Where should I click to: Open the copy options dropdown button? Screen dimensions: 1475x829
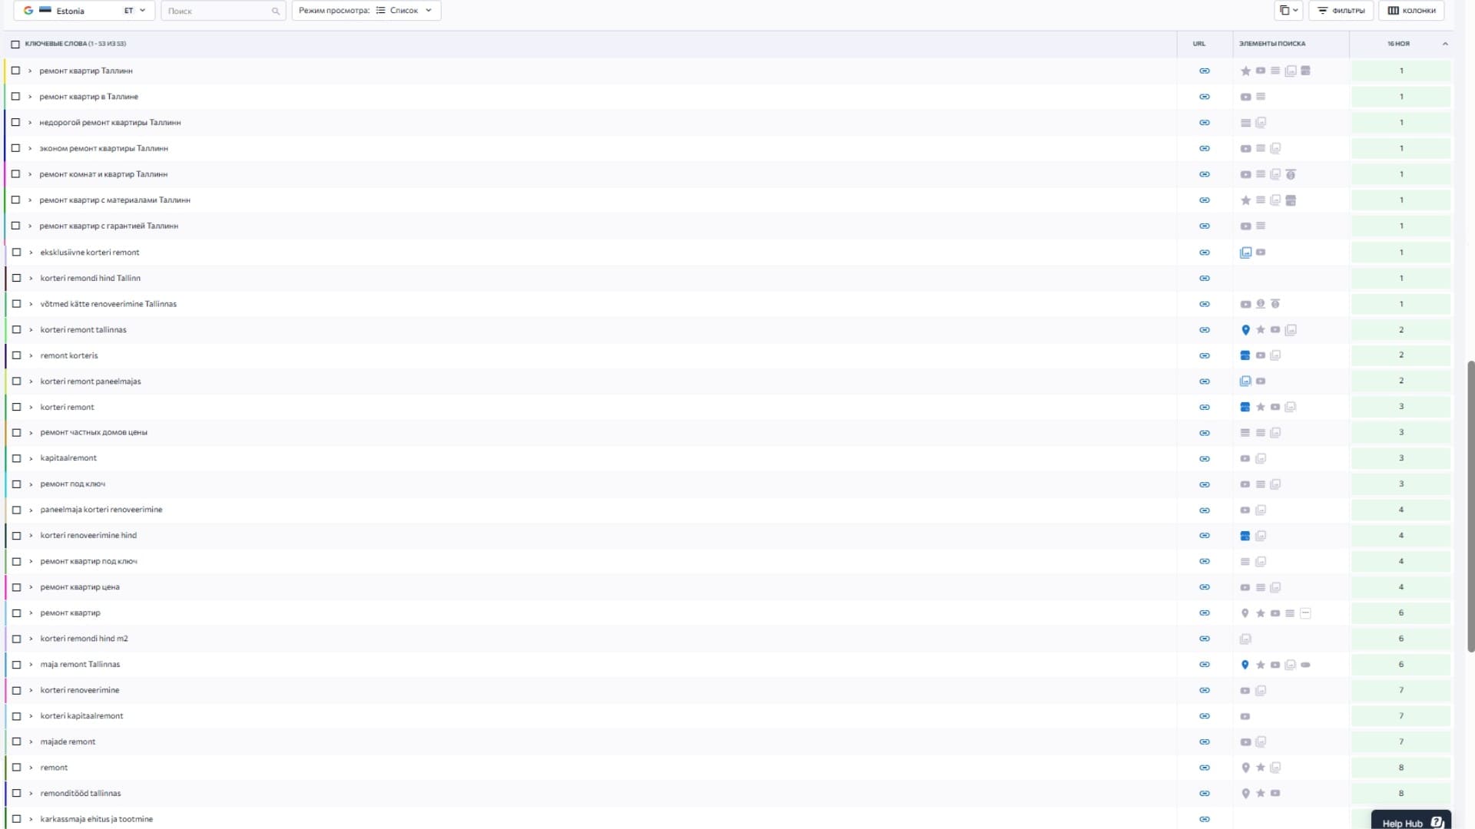tap(1288, 11)
